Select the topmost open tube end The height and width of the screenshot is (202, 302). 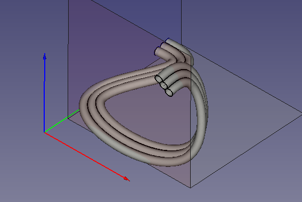click(x=168, y=40)
